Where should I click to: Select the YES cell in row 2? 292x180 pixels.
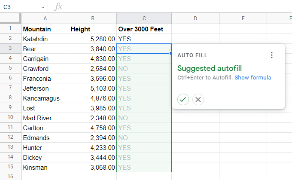(x=144, y=39)
